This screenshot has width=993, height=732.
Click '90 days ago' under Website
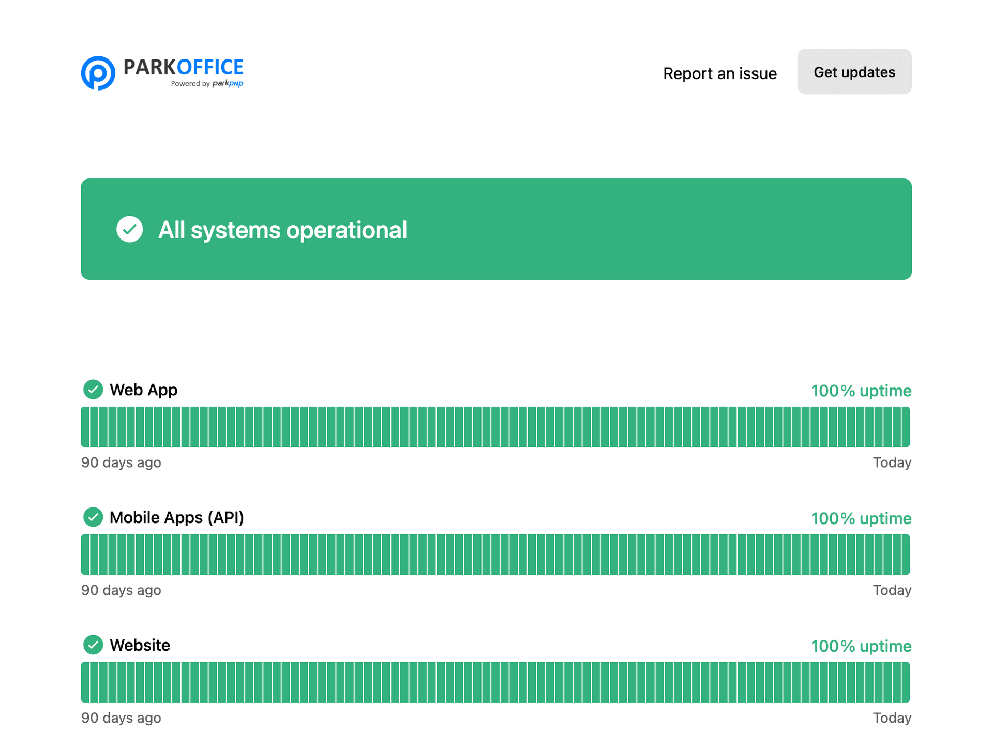pyautogui.click(x=121, y=718)
